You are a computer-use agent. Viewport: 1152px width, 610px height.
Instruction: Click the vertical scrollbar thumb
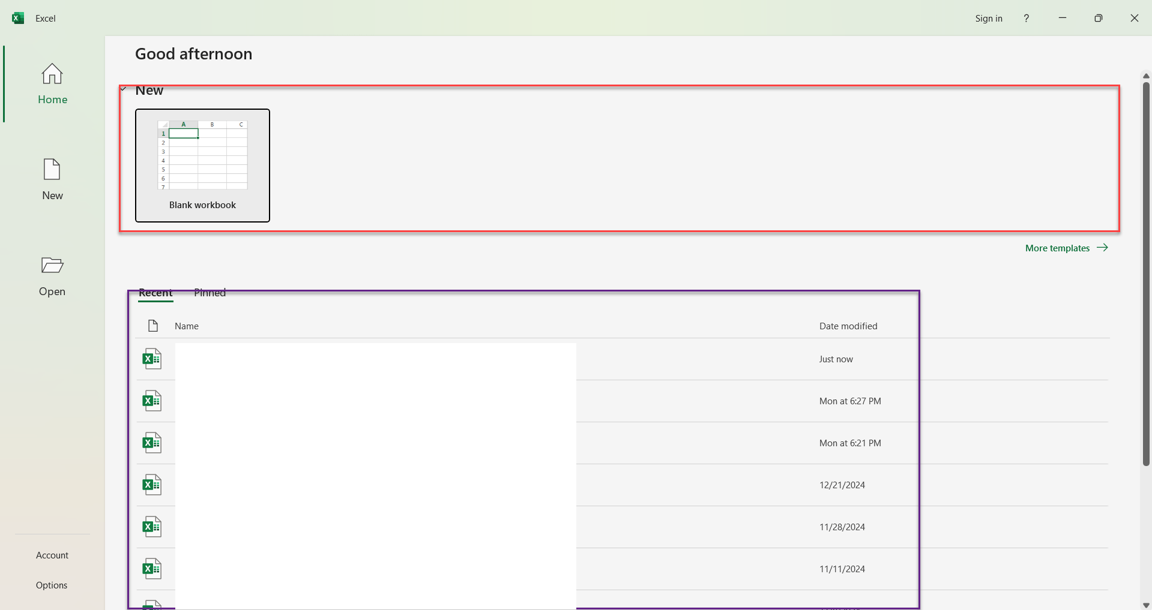click(x=1146, y=273)
